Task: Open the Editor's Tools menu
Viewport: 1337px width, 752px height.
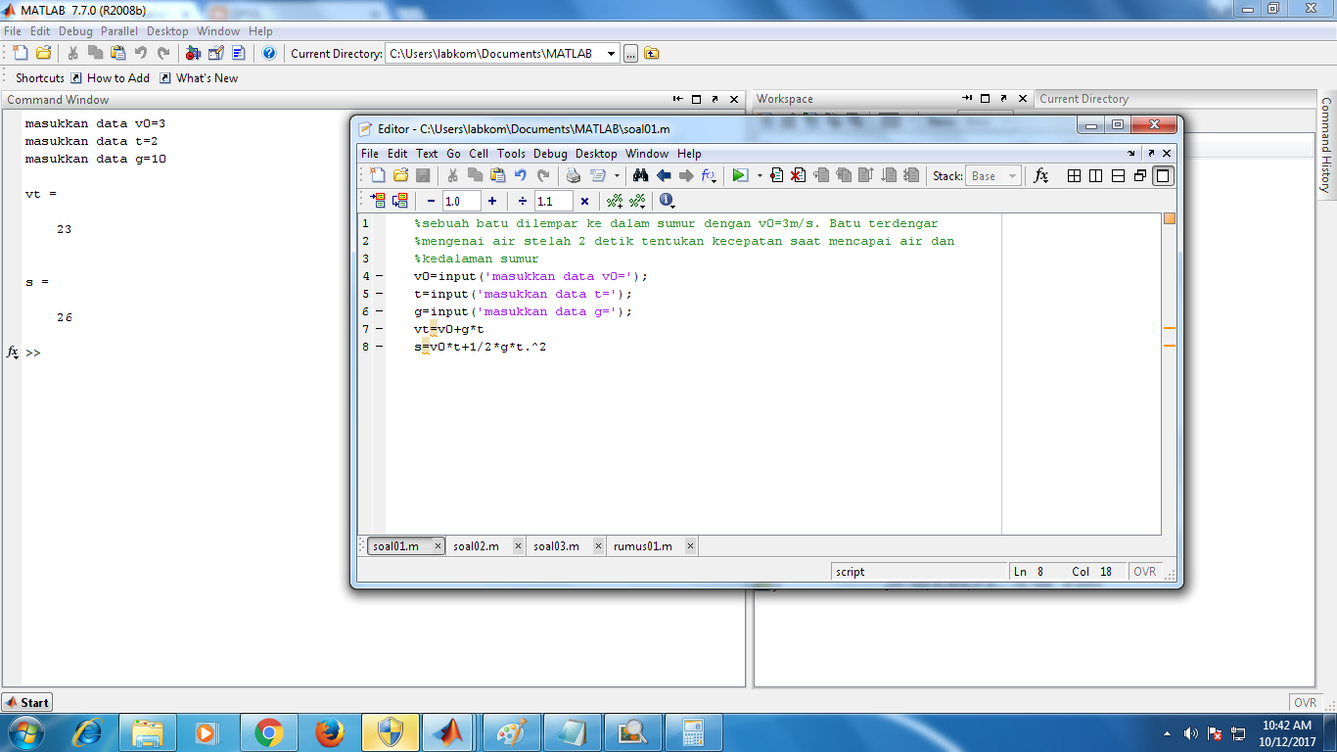Action: point(511,154)
